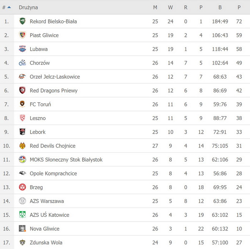Sort table by rank # column arrow
This screenshot has height=249, width=250.
point(9,7)
